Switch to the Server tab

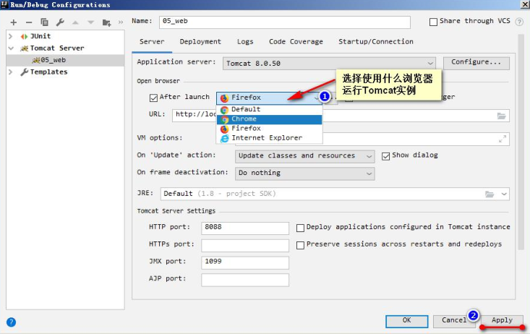tap(152, 42)
